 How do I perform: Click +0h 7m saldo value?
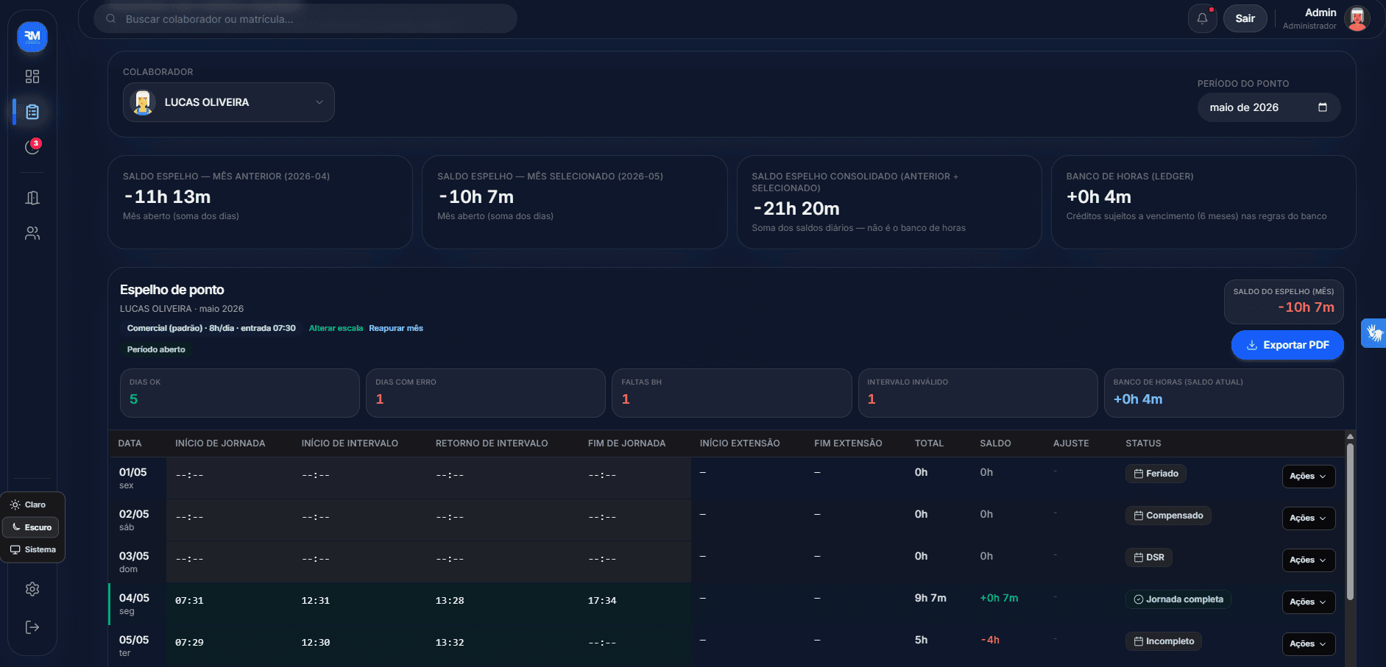click(999, 598)
